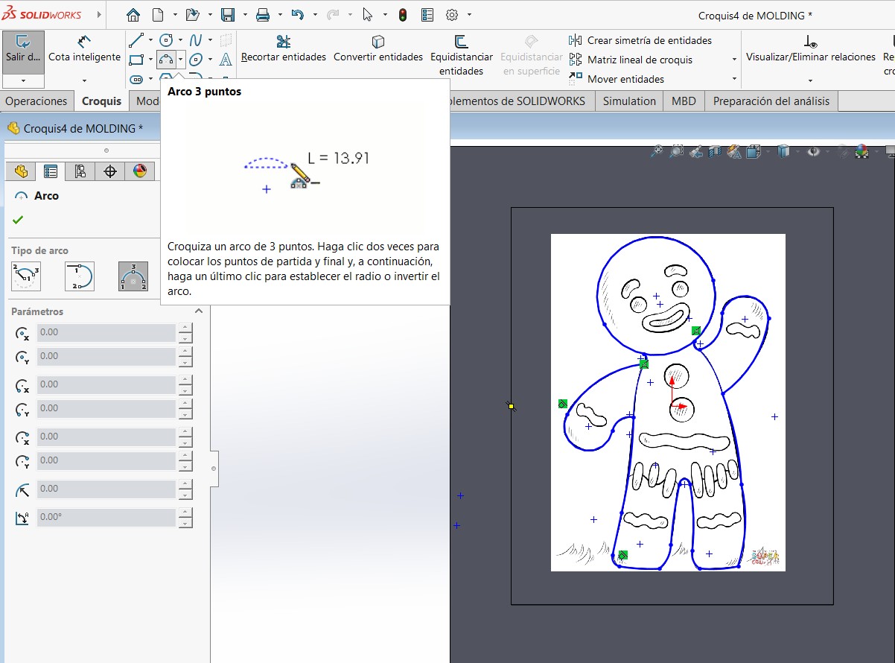Screen dimensions: 895x663
Task: Open the SolidWorks home welcome icon
Action: 133,15
